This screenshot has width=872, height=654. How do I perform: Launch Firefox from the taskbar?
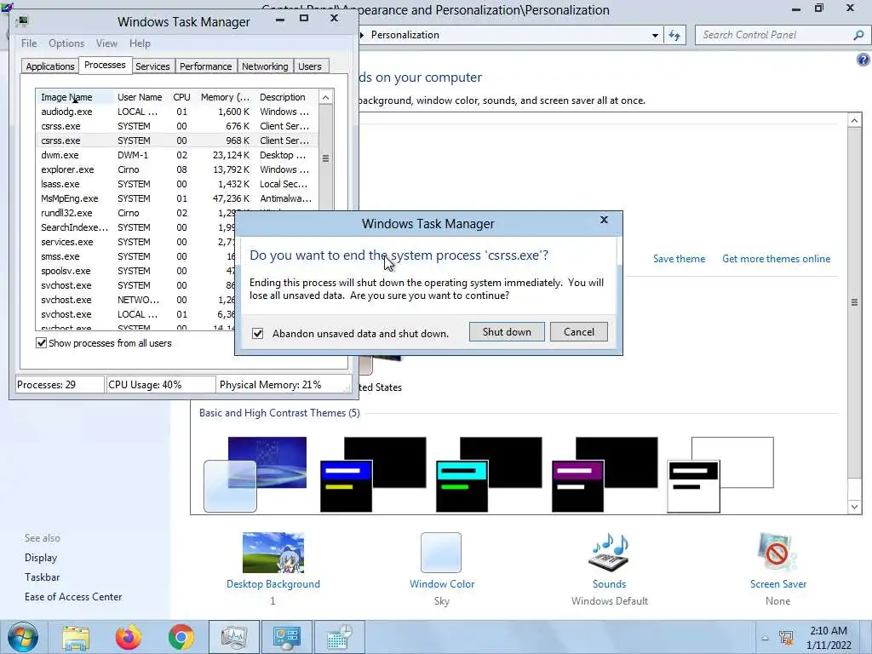(129, 637)
